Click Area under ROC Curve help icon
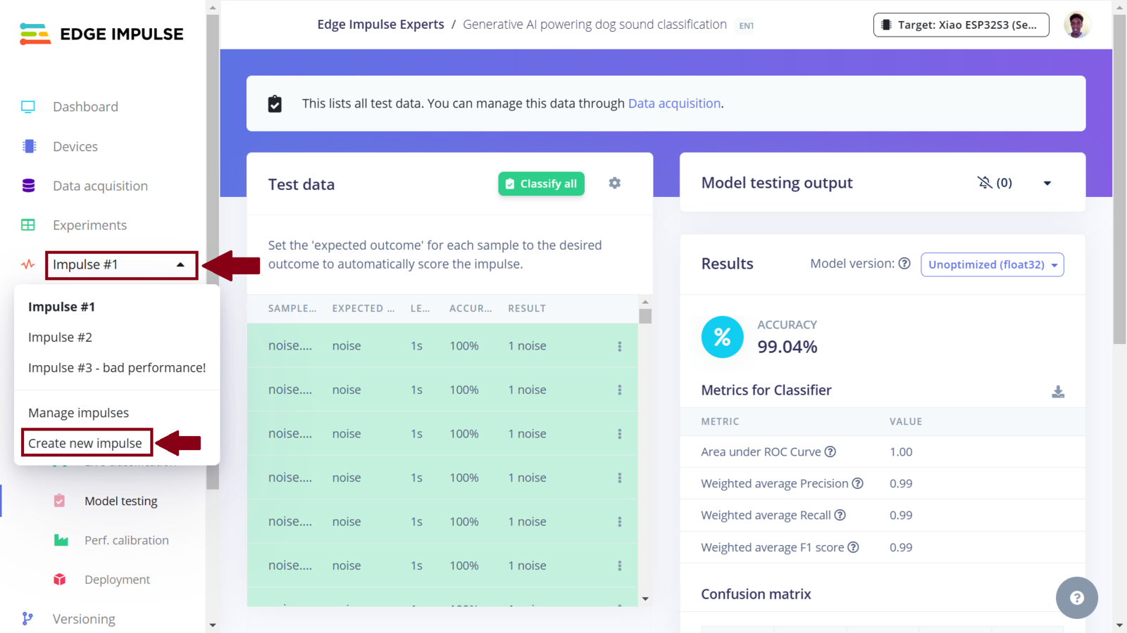This screenshot has width=1127, height=633. click(830, 452)
